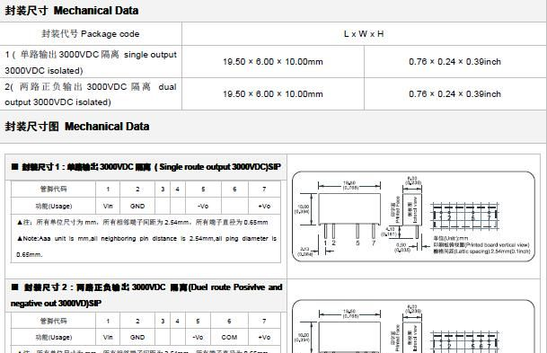Viewport: 547px width, 353px height.
Task: Click pin number 7 in dual output table
Action: click(264, 321)
